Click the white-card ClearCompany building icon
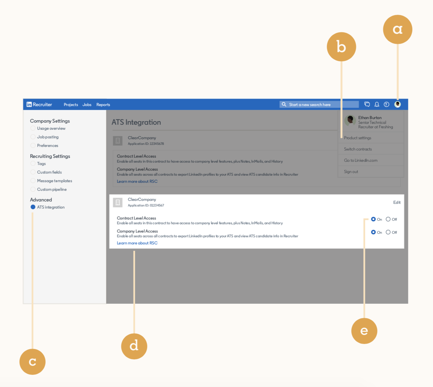The width and height of the screenshot is (433, 387). (118, 202)
